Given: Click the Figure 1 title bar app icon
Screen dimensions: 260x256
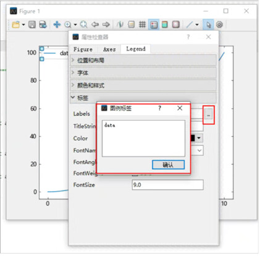Looking at the screenshot, I should [x=14, y=11].
